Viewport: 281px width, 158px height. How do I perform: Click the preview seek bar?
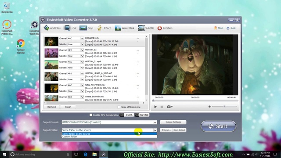click(x=195, y=101)
